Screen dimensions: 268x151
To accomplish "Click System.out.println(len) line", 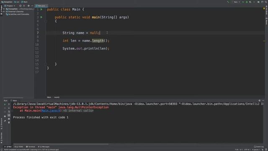I will 86,49.
